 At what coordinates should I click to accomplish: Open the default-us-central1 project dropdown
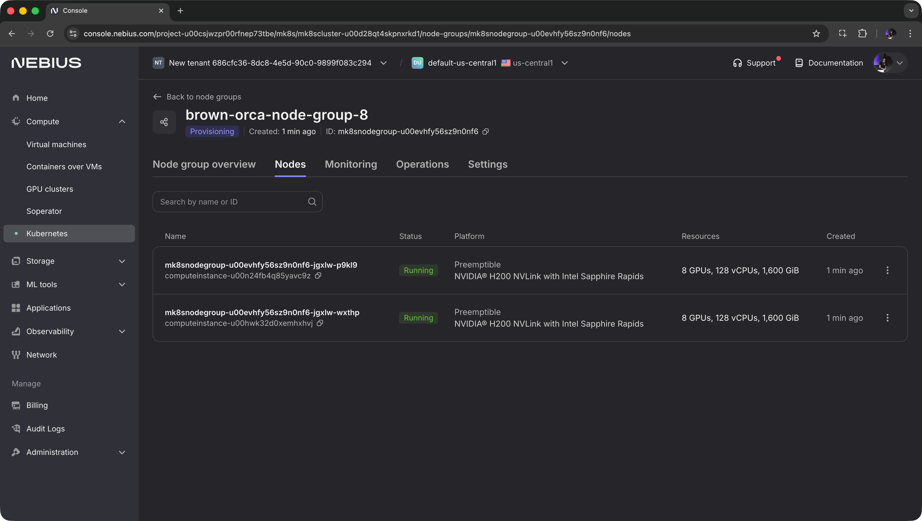[x=565, y=63]
